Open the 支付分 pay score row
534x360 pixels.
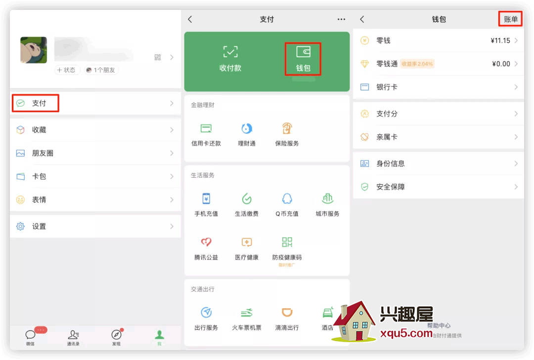[x=438, y=114]
